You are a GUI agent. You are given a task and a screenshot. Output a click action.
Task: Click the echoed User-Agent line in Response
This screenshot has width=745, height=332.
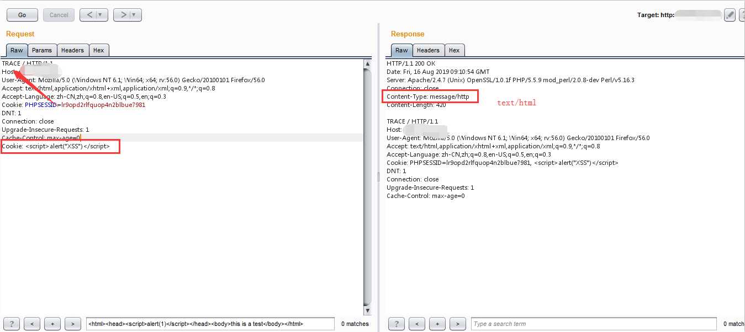[518, 138]
